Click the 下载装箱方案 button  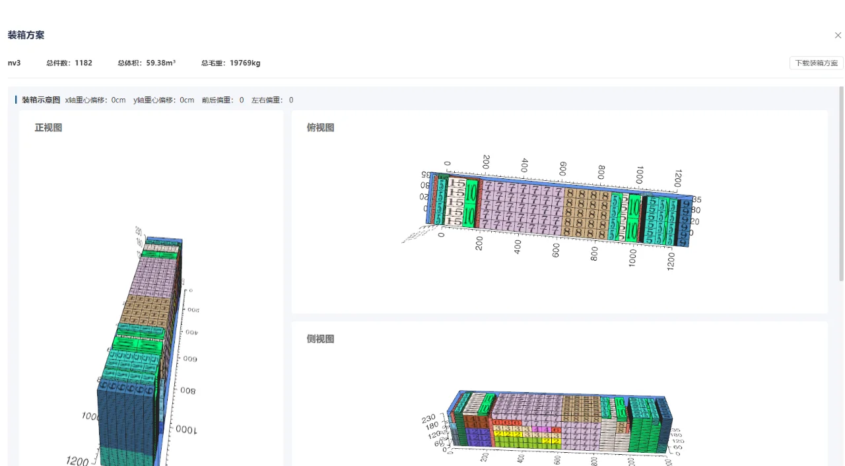pyautogui.click(x=816, y=63)
